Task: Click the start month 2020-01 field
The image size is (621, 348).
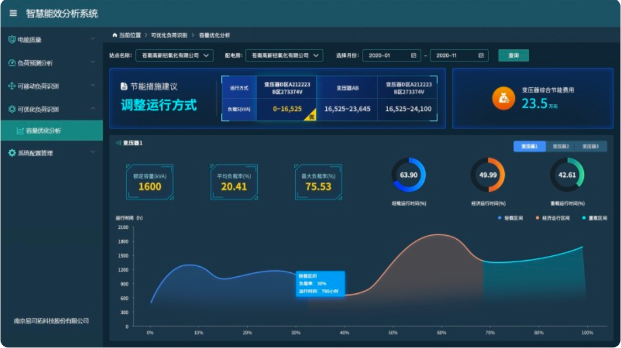Action: point(392,55)
